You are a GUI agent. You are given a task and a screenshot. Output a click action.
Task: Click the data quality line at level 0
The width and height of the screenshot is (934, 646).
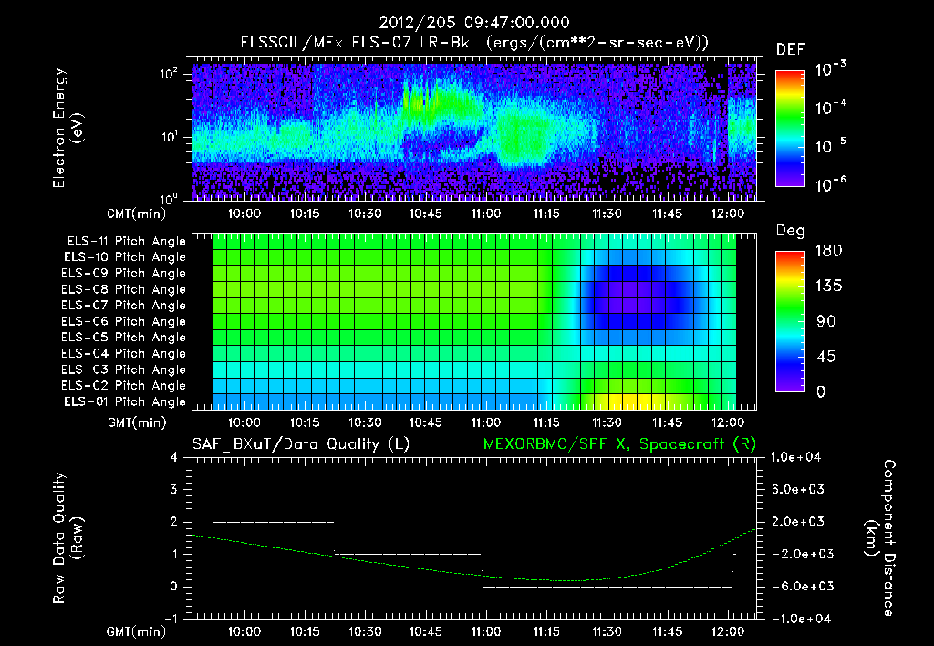coord(607,587)
